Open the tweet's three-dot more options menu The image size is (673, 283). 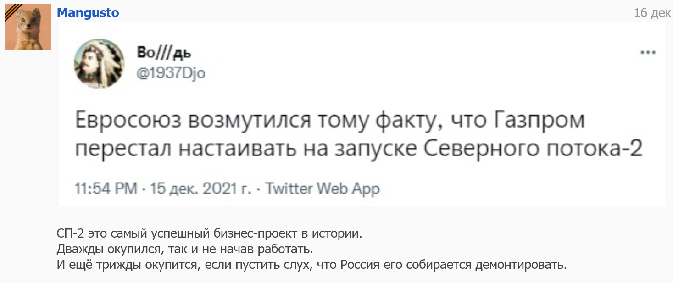[648, 53]
